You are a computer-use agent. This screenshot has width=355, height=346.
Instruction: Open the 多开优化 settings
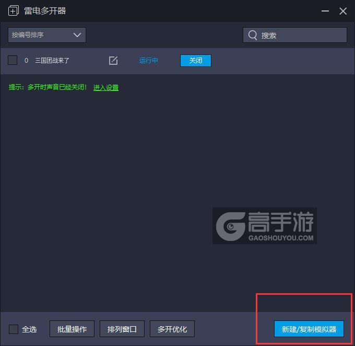click(x=172, y=329)
